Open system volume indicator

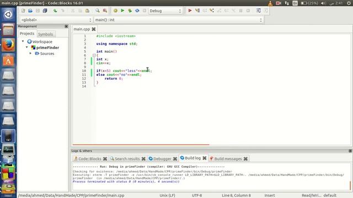coord(323,3)
